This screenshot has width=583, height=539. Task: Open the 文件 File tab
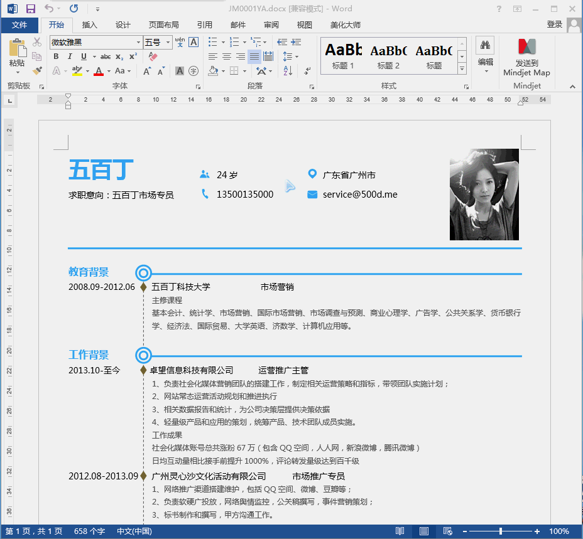pyautogui.click(x=19, y=25)
